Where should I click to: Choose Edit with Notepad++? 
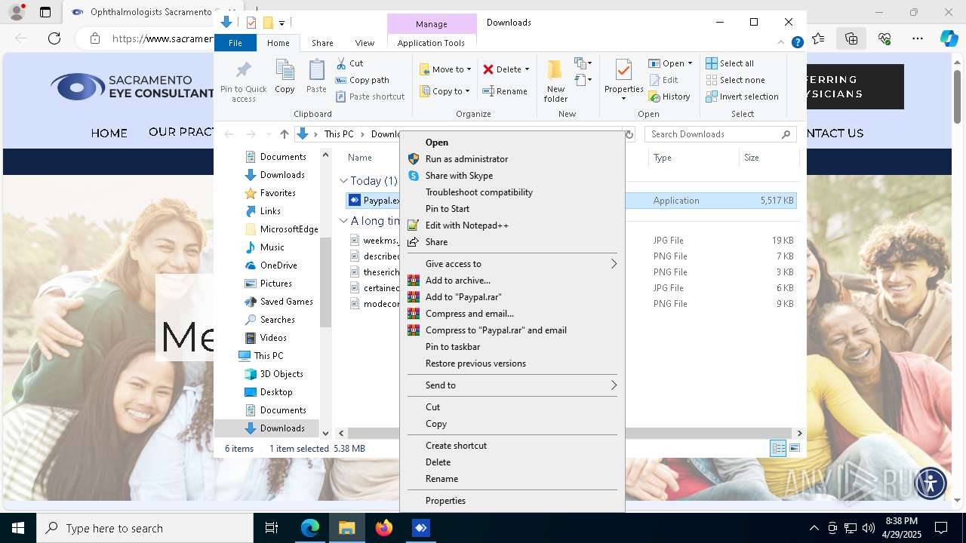(x=512, y=225)
